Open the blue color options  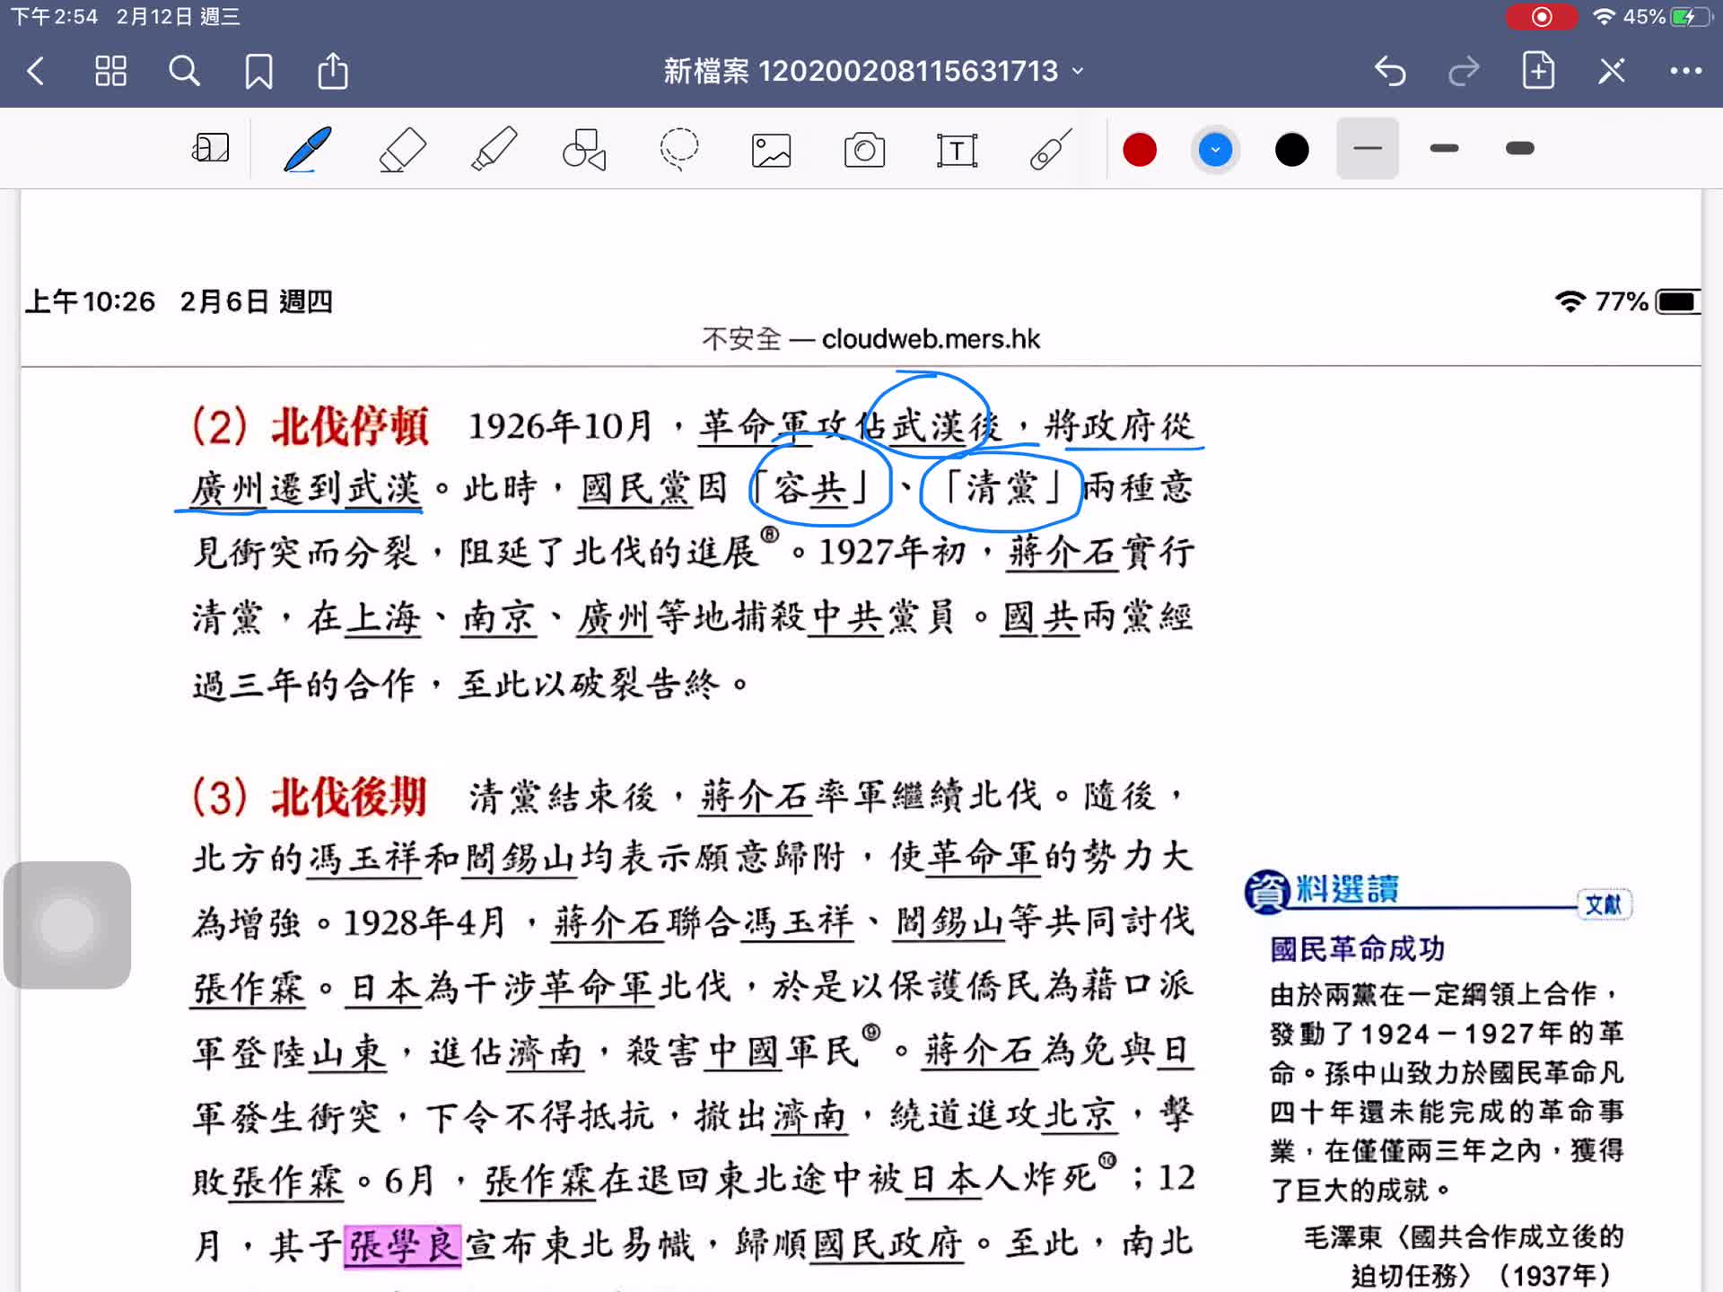[1215, 150]
